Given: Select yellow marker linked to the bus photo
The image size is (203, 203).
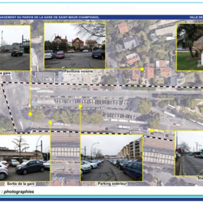Looking at the screenshot, I should point(152,130).
